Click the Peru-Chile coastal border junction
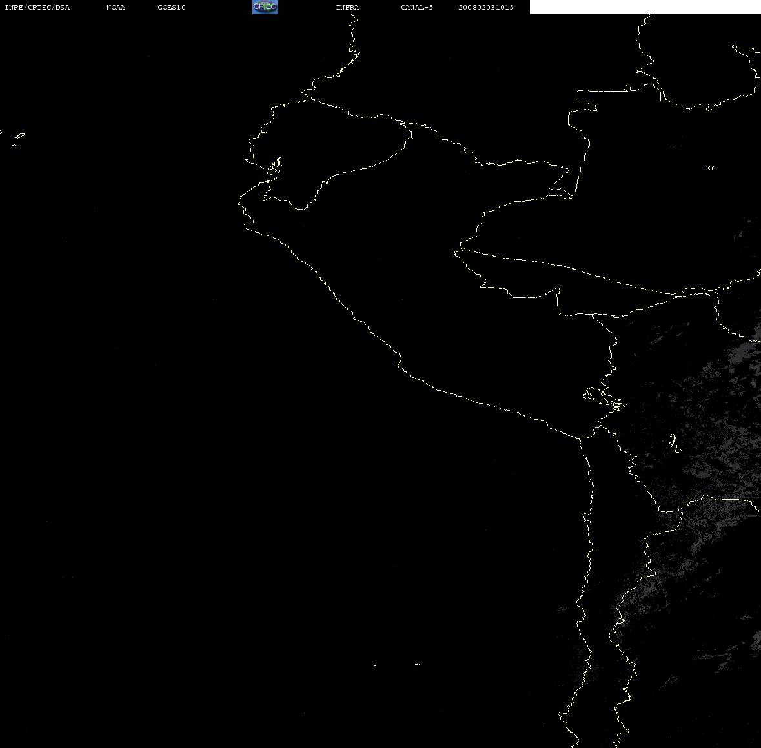The image size is (761, 748). (580, 438)
